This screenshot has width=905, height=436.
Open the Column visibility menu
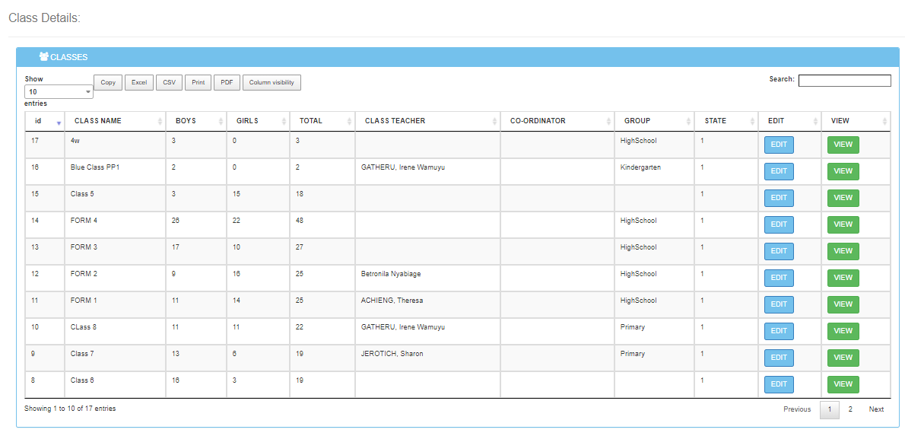pos(271,82)
